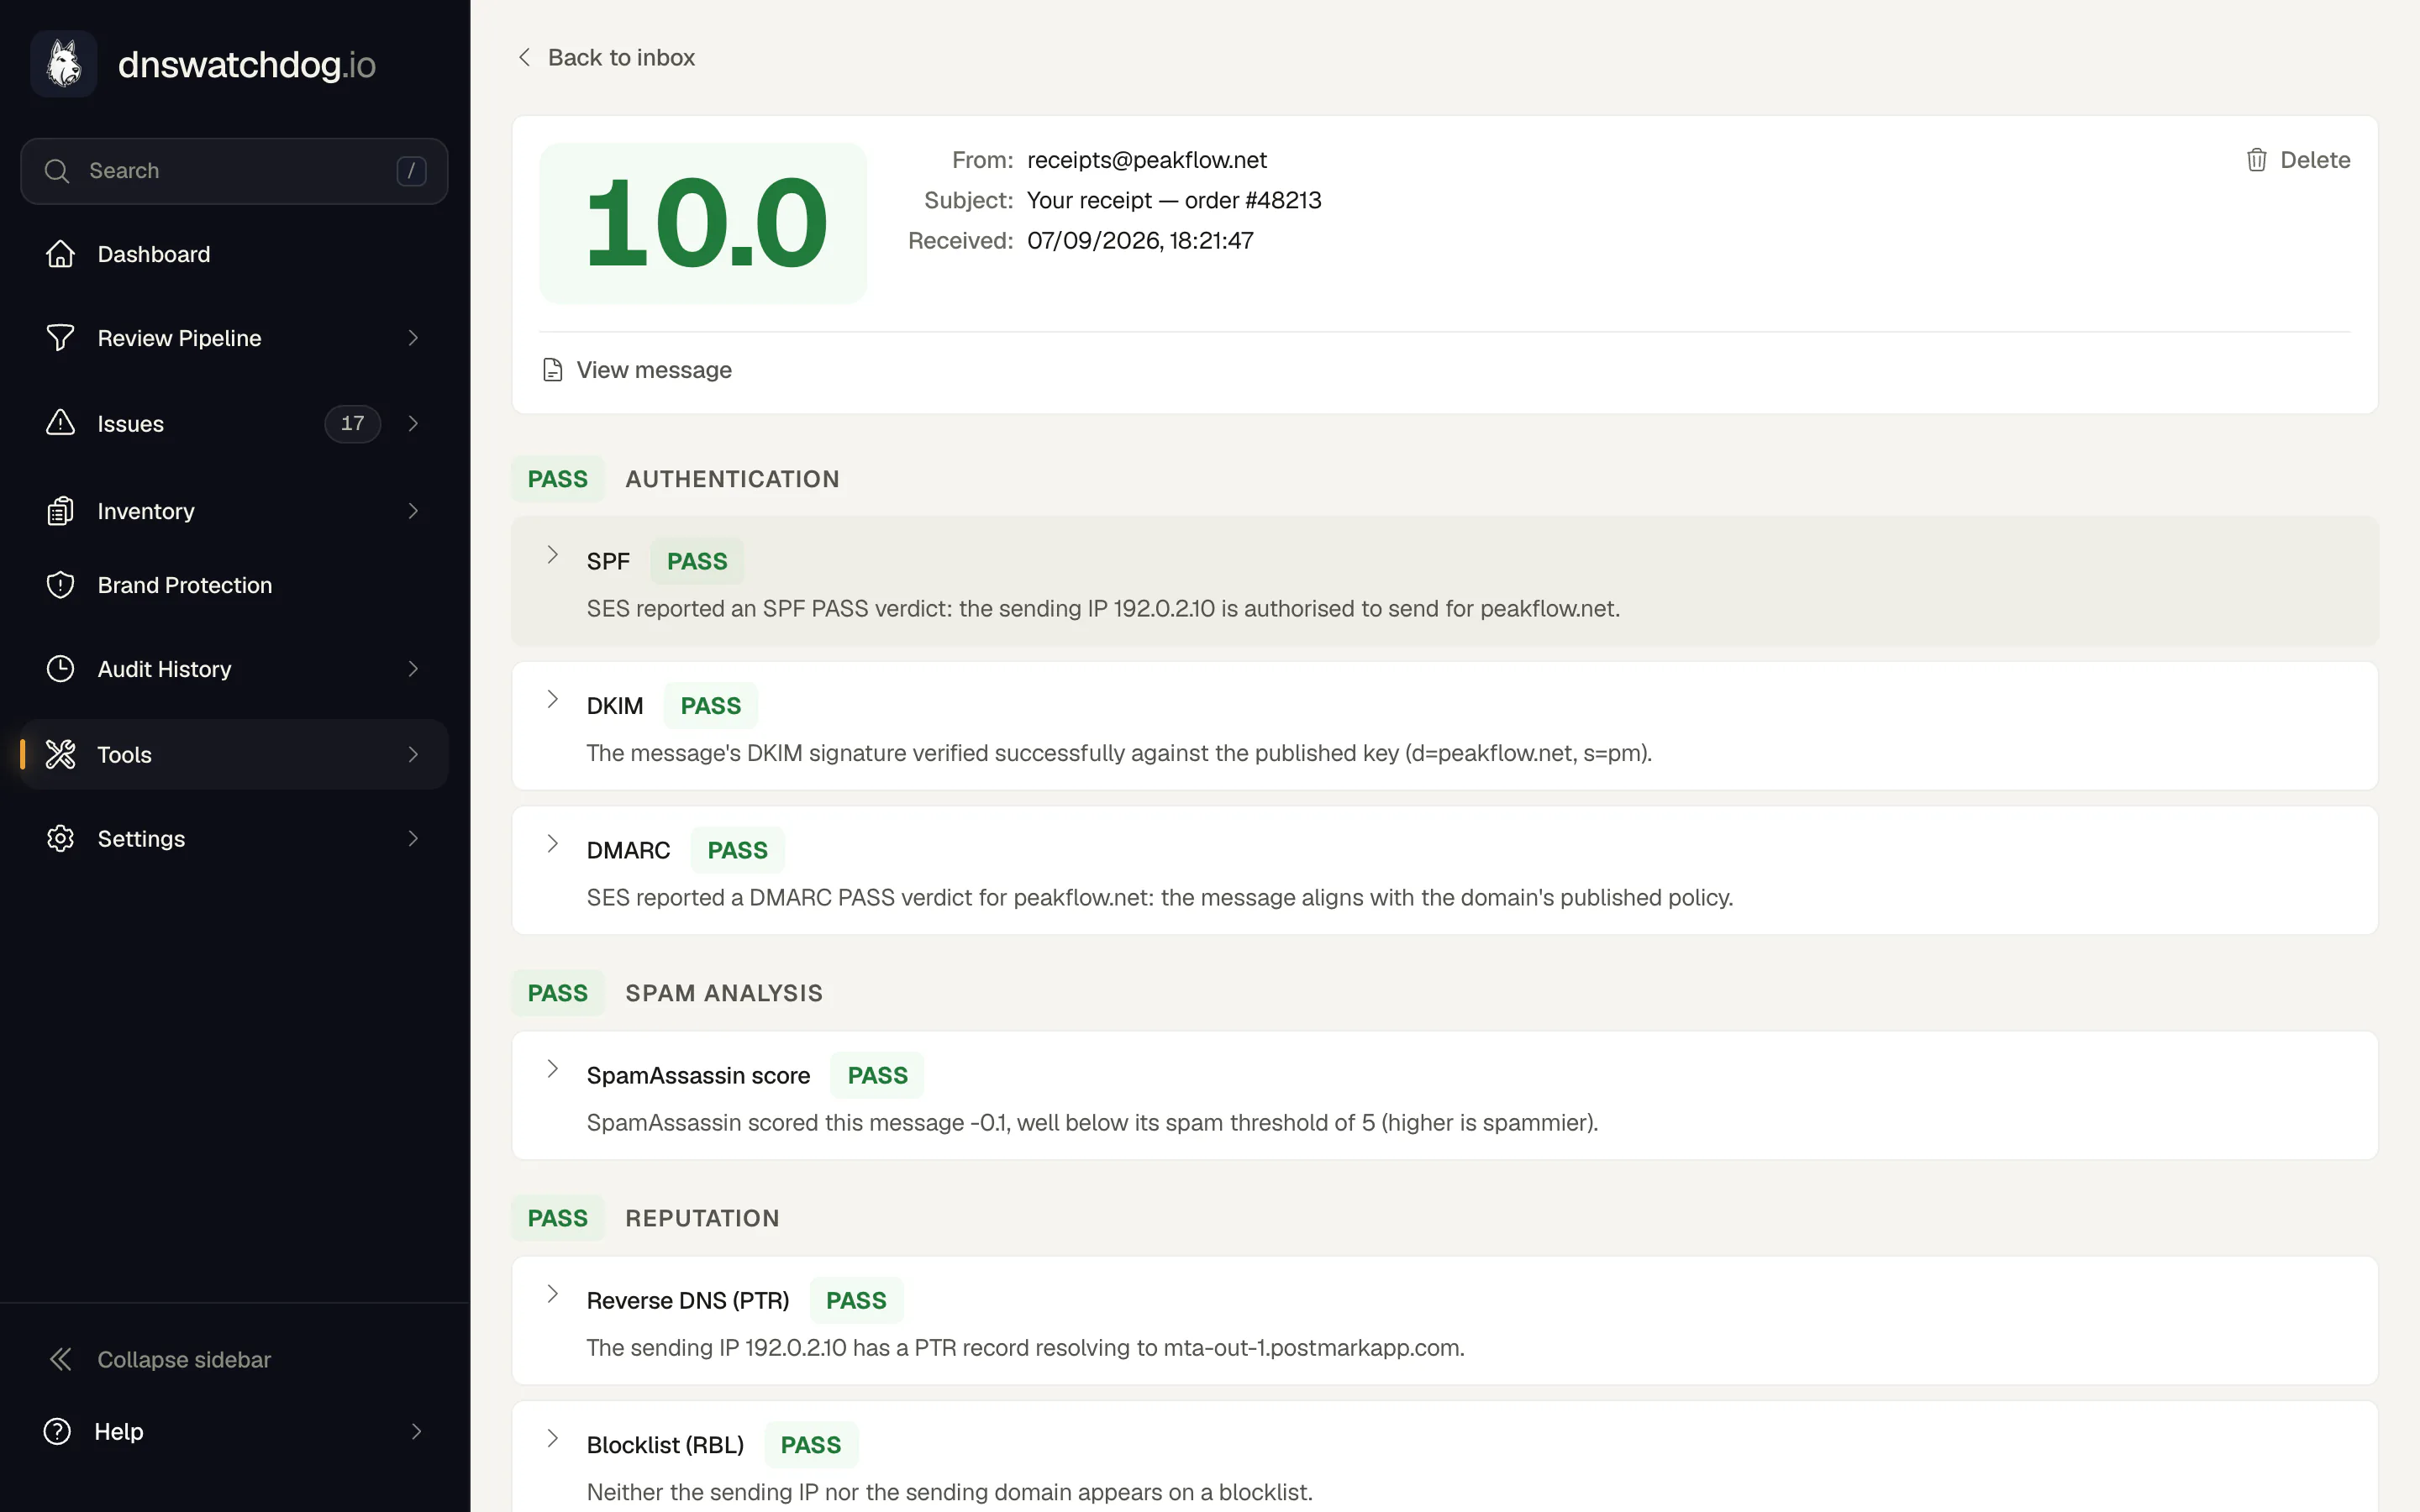Click the Settings gear icon
This screenshot has height=1512, width=2420.
click(60, 838)
